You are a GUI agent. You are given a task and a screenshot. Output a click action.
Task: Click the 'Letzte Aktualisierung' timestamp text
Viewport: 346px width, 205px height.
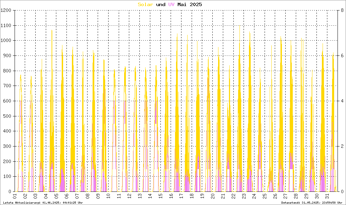[43, 203]
